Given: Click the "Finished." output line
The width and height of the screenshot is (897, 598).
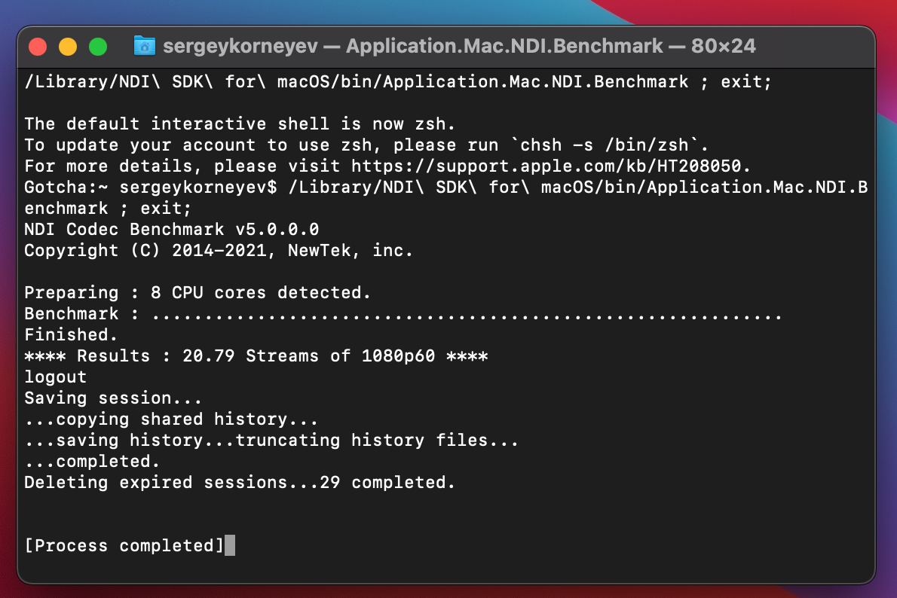Looking at the screenshot, I should tap(71, 334).
